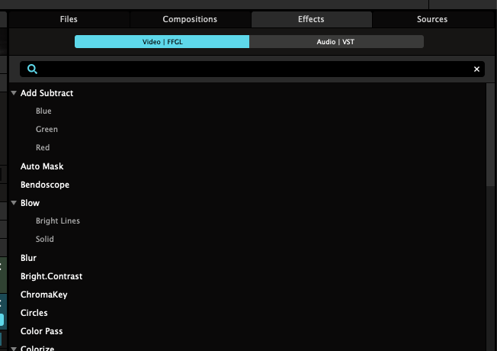Click the effects list scrollbar
497x351 pixels.
[490, 135]
